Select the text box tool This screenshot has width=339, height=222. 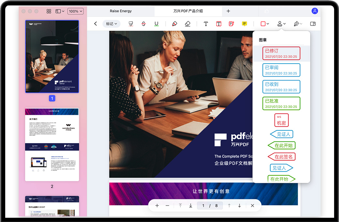tap(219, 24)
